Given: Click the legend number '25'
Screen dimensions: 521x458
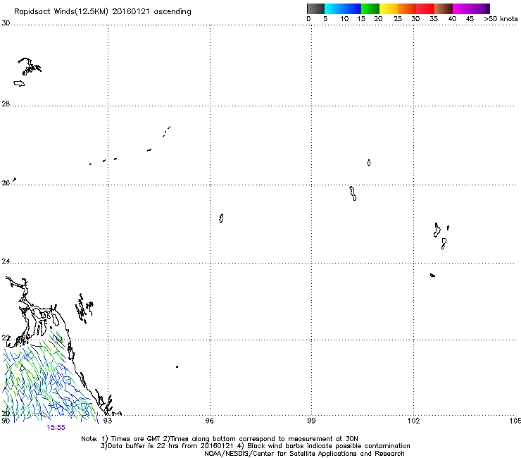Looking at the screenshot, I should point(398,19).
